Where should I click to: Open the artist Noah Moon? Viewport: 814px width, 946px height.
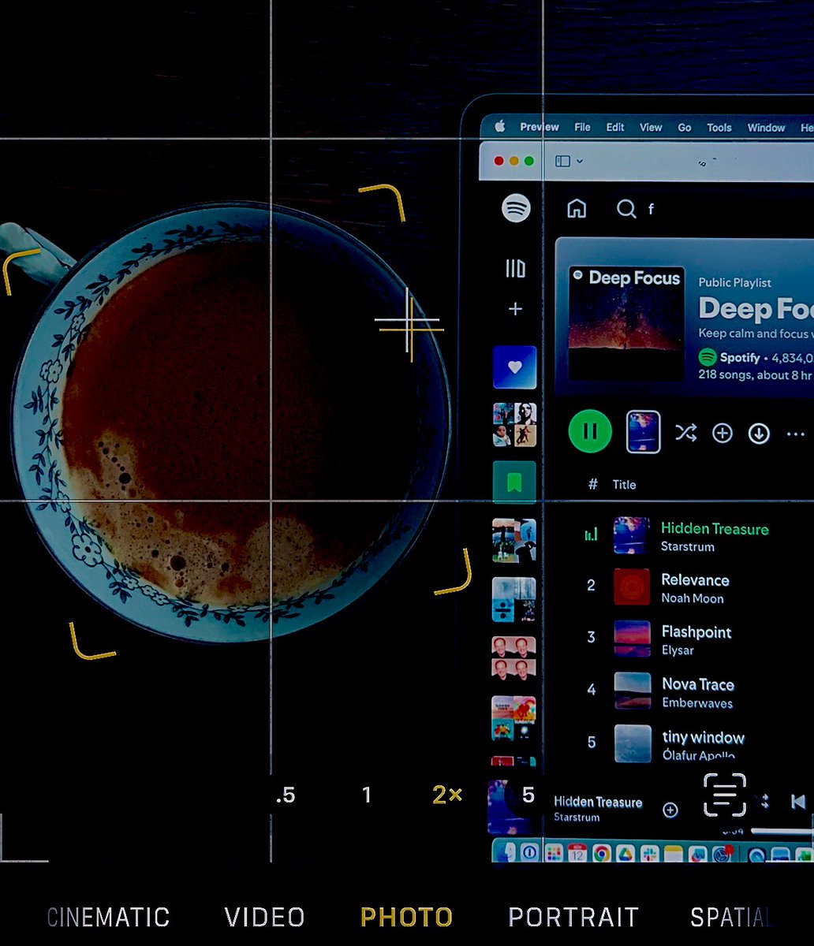[693, 598]
